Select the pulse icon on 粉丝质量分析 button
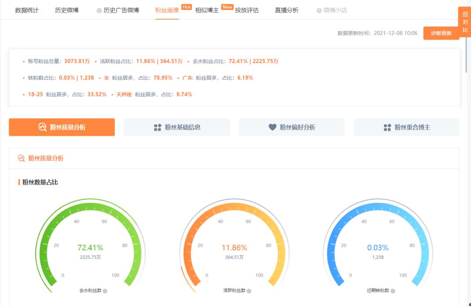The image size is (471, 306). pyautogui.click(x=41, y=127)
